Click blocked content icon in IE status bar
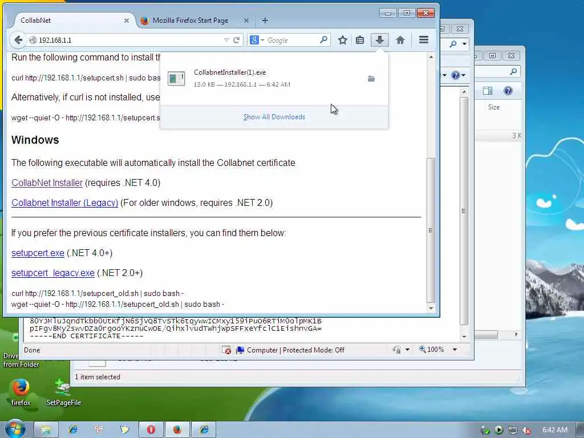 click(x=226, y=350)
